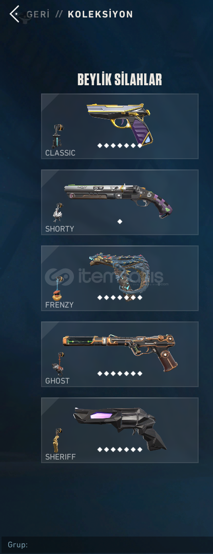The height and width of the screenshot is (554, 213).
Task: Click the SHORTY weapon label
Action: coord(60,229)
